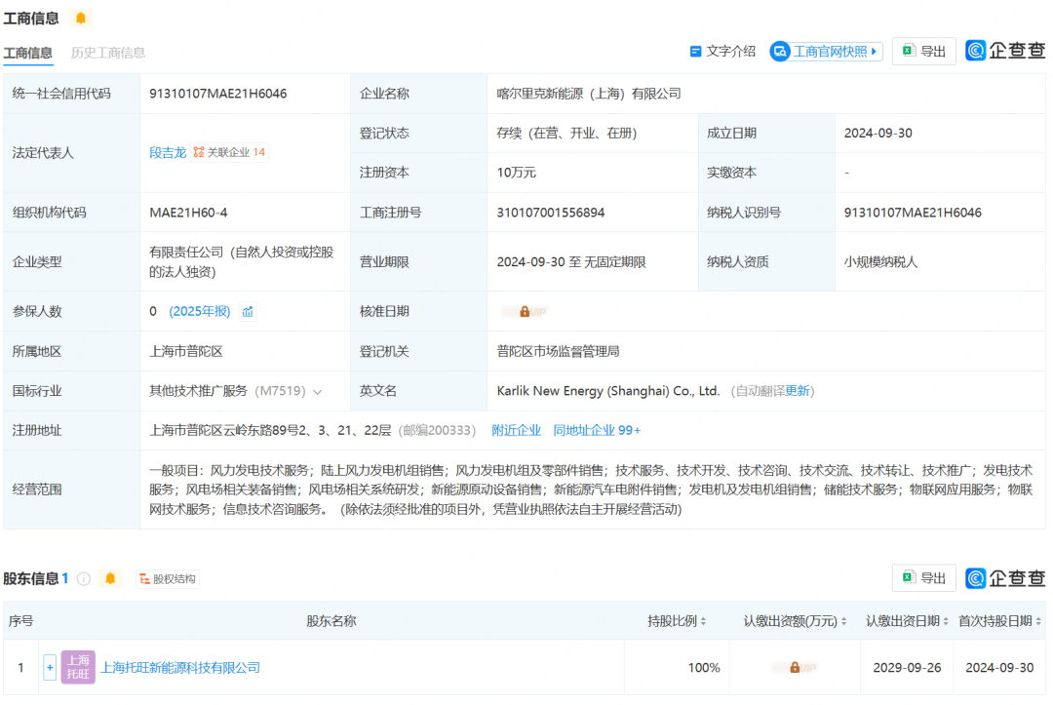Open the 股权结构 equity structure button

(168, 579)
